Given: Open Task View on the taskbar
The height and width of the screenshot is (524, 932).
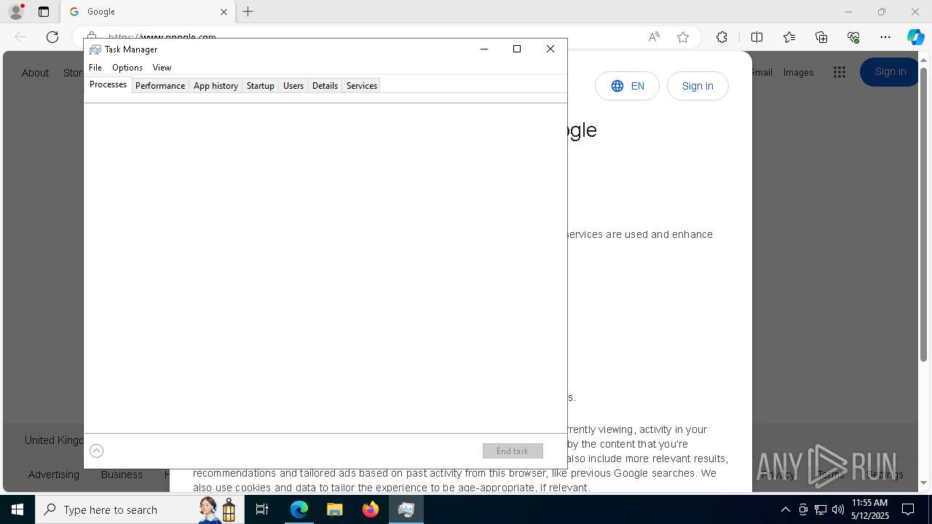Looking at the screenshot, I should [262, 509].
